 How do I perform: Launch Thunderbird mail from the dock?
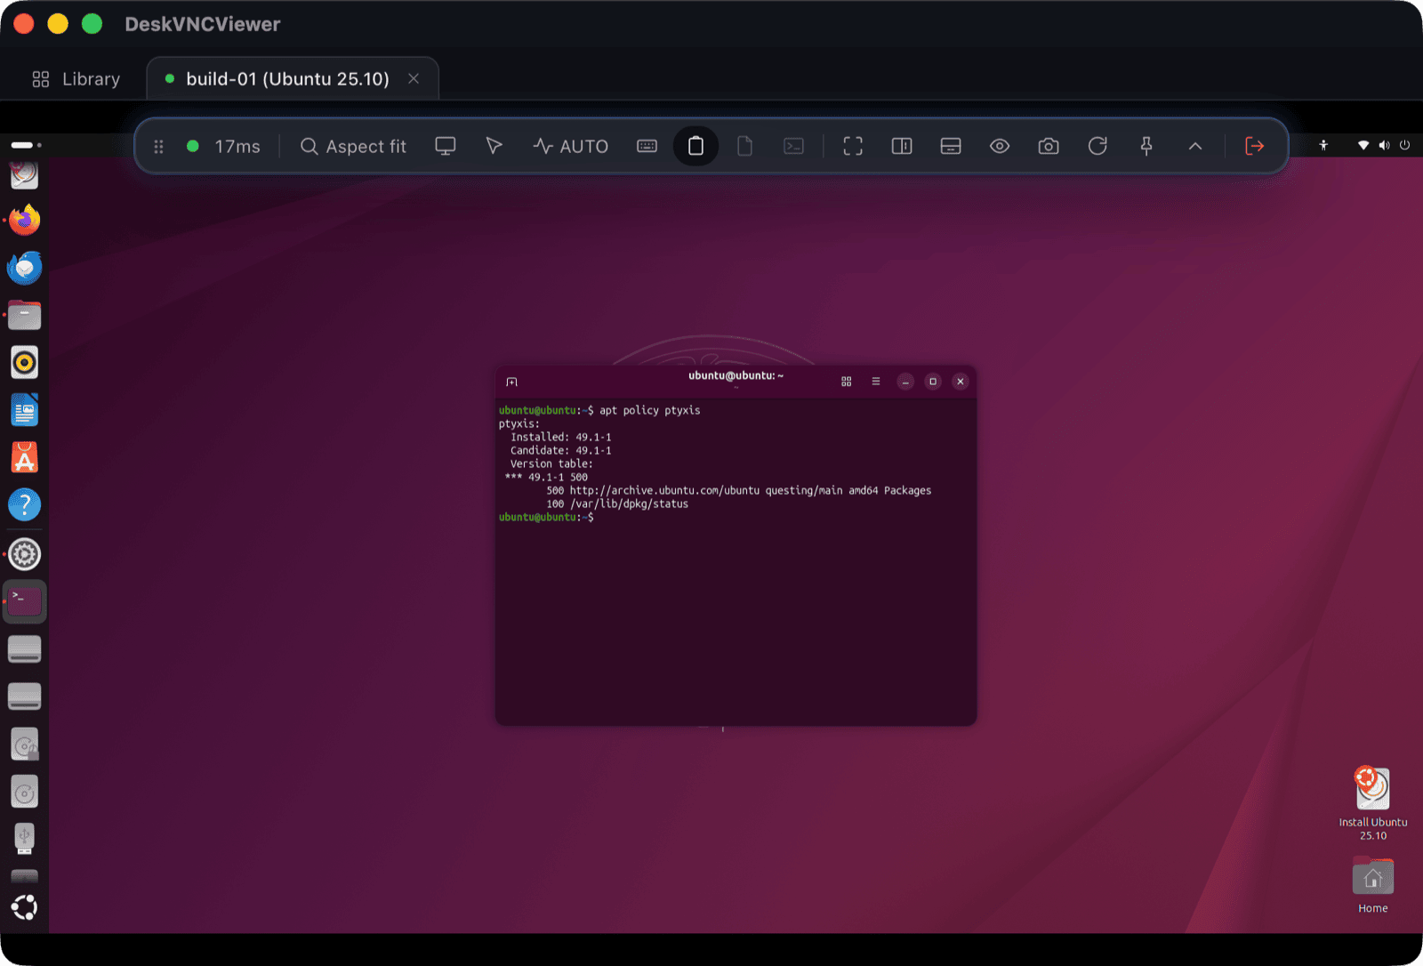(x=25, y=267)
